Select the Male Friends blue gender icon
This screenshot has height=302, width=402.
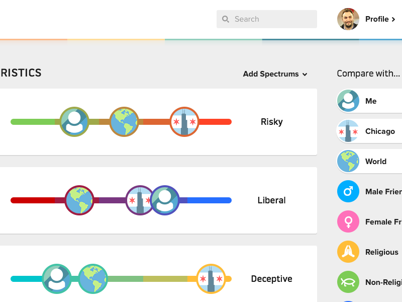coord(348,191)
